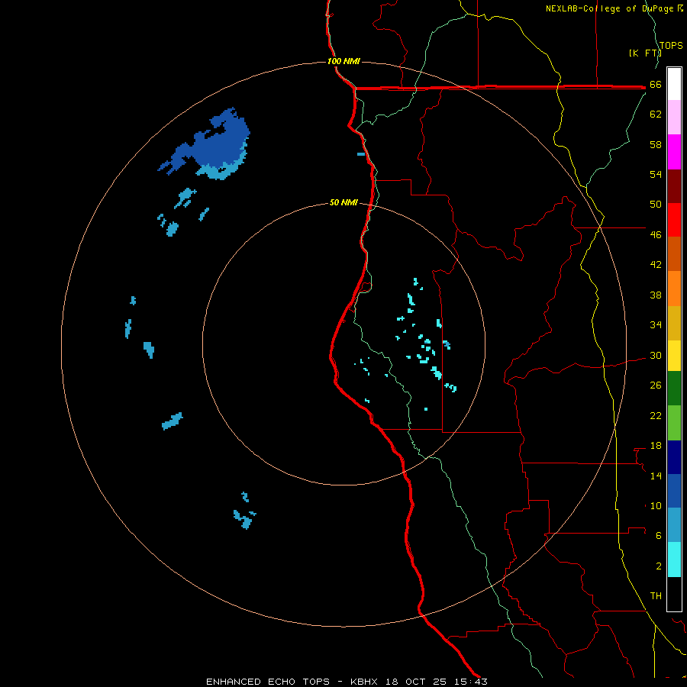Viewport: 687px width, 687px height.
Task: Click the TOPS legend heading
Action: [x=671, y=45]
